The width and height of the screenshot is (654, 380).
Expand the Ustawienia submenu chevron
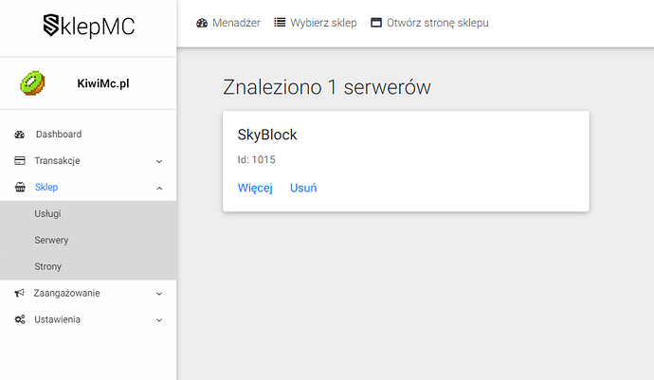(x=158, y=320)
